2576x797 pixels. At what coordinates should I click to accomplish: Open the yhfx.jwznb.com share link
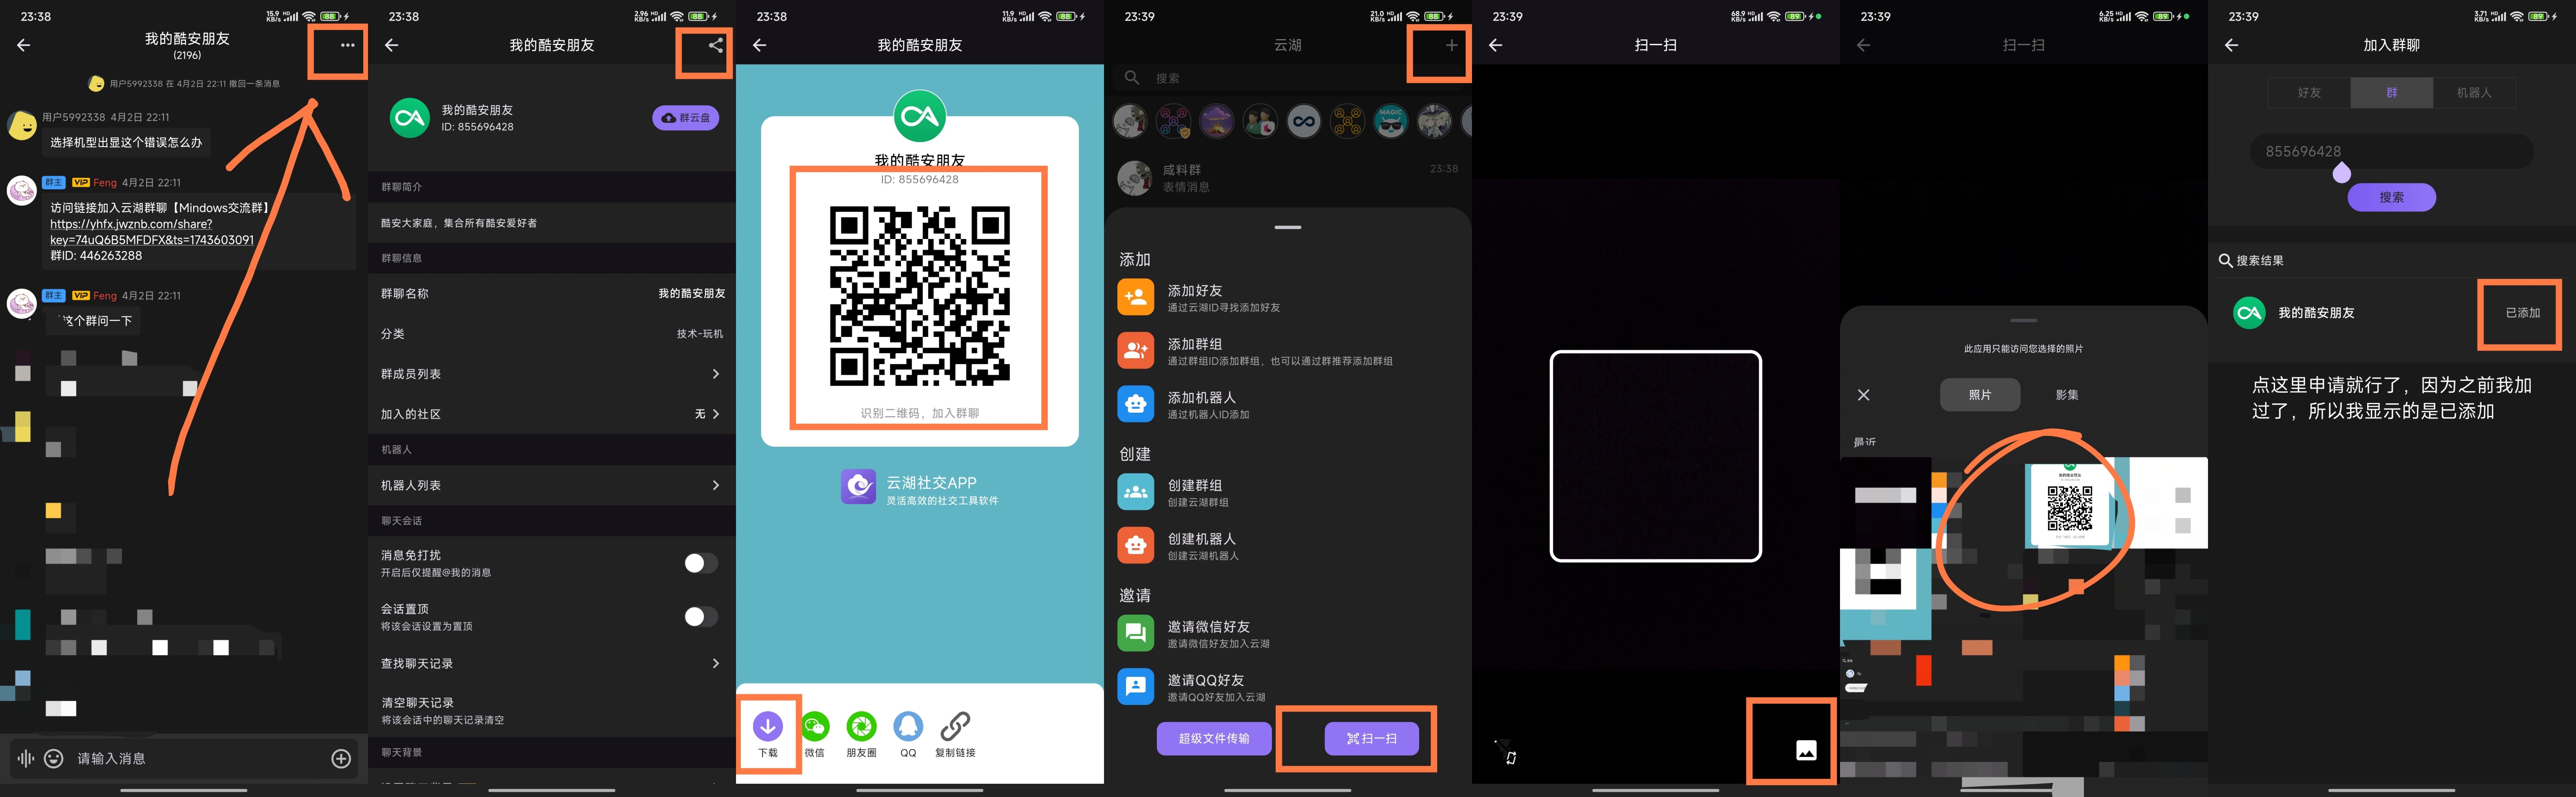tap(152, 232)
